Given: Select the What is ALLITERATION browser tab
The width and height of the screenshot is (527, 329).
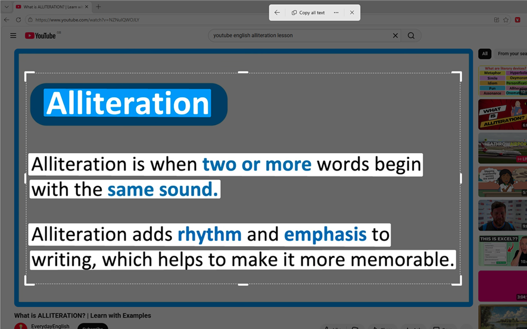Looking at the screenshot, I should click(x=52, y=7).
